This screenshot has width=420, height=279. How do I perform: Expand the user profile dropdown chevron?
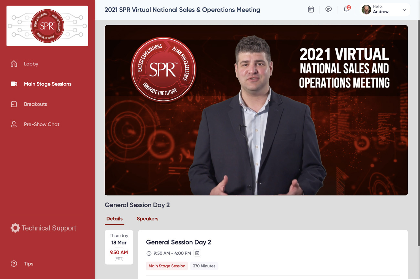[x=404, y=10]
